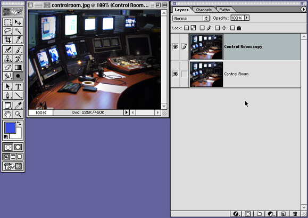Create a new layer via bottom icon
The image size is (308, 218).
pos(283,214)
